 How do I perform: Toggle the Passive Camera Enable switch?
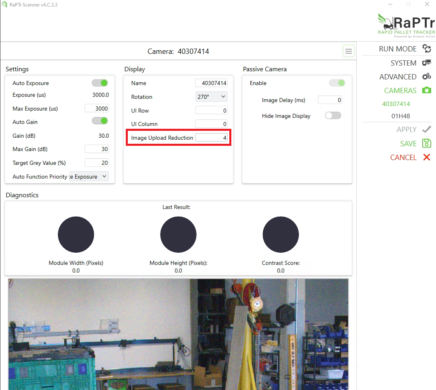(337, 83)
